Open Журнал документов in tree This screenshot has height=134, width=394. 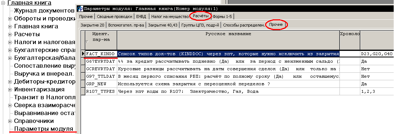[44, 11]
